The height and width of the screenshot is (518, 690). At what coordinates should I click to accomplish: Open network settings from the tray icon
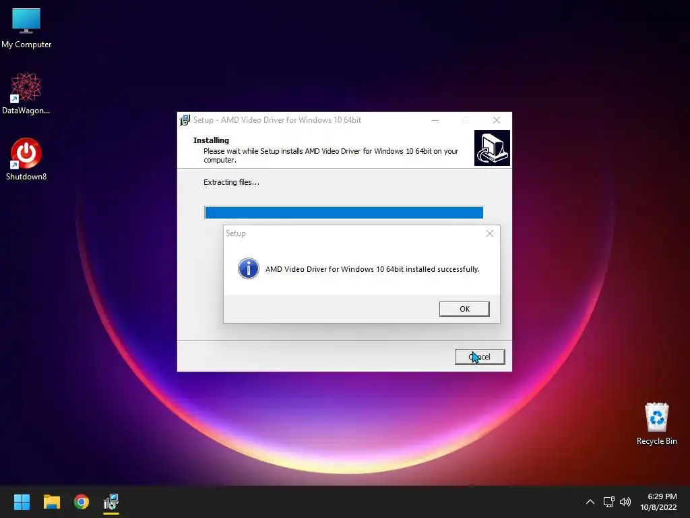pyautogui.click(x=608, y=502)
